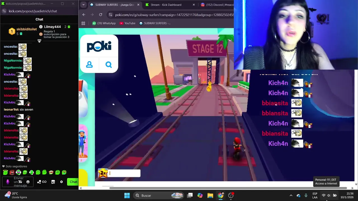Open File Explorer from taskbar

pos(210,195)
